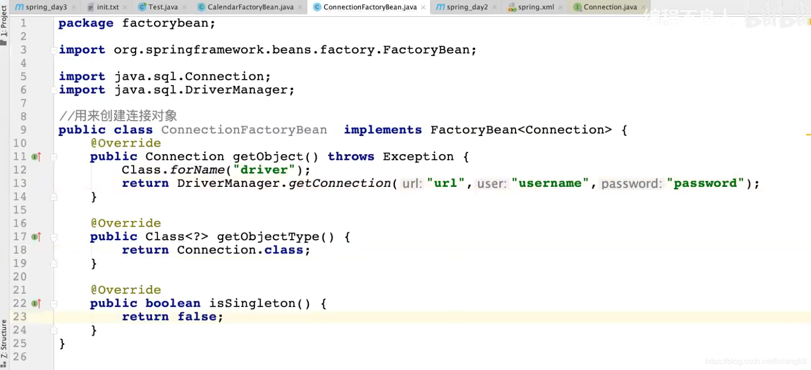Close the spring.xml tab
Image resolution: width=811 pixels, height=370 pixels.
click(560, 7)
